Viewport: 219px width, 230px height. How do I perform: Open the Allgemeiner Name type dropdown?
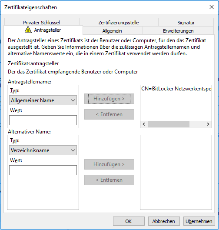43,100
